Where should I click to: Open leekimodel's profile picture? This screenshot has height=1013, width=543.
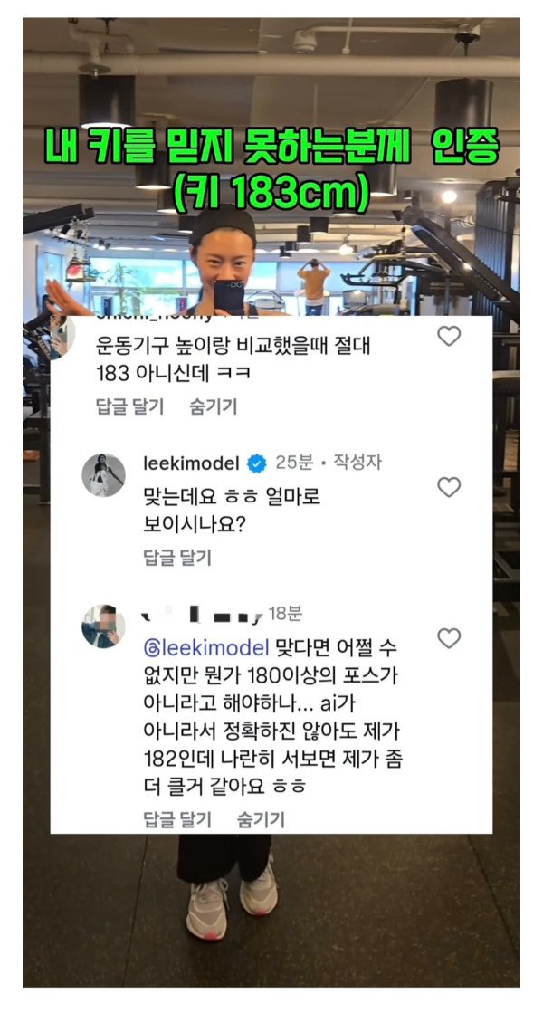[103, 475]
